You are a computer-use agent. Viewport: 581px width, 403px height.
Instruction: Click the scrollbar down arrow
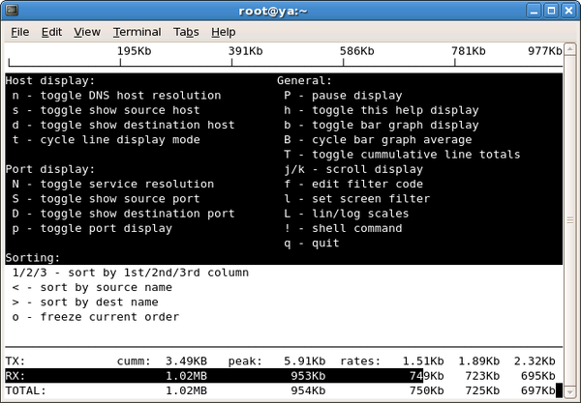[x=570, y=391]
